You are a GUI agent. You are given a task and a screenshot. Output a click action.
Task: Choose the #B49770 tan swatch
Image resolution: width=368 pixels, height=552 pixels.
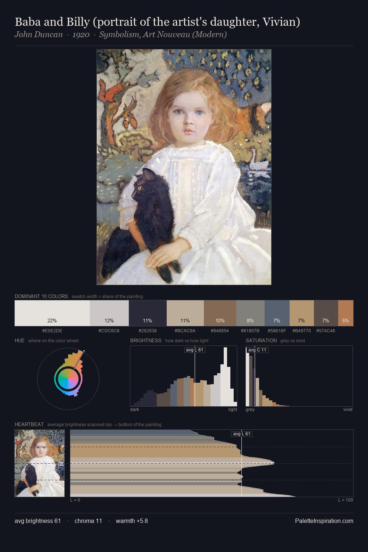click(x=302, y=313)
